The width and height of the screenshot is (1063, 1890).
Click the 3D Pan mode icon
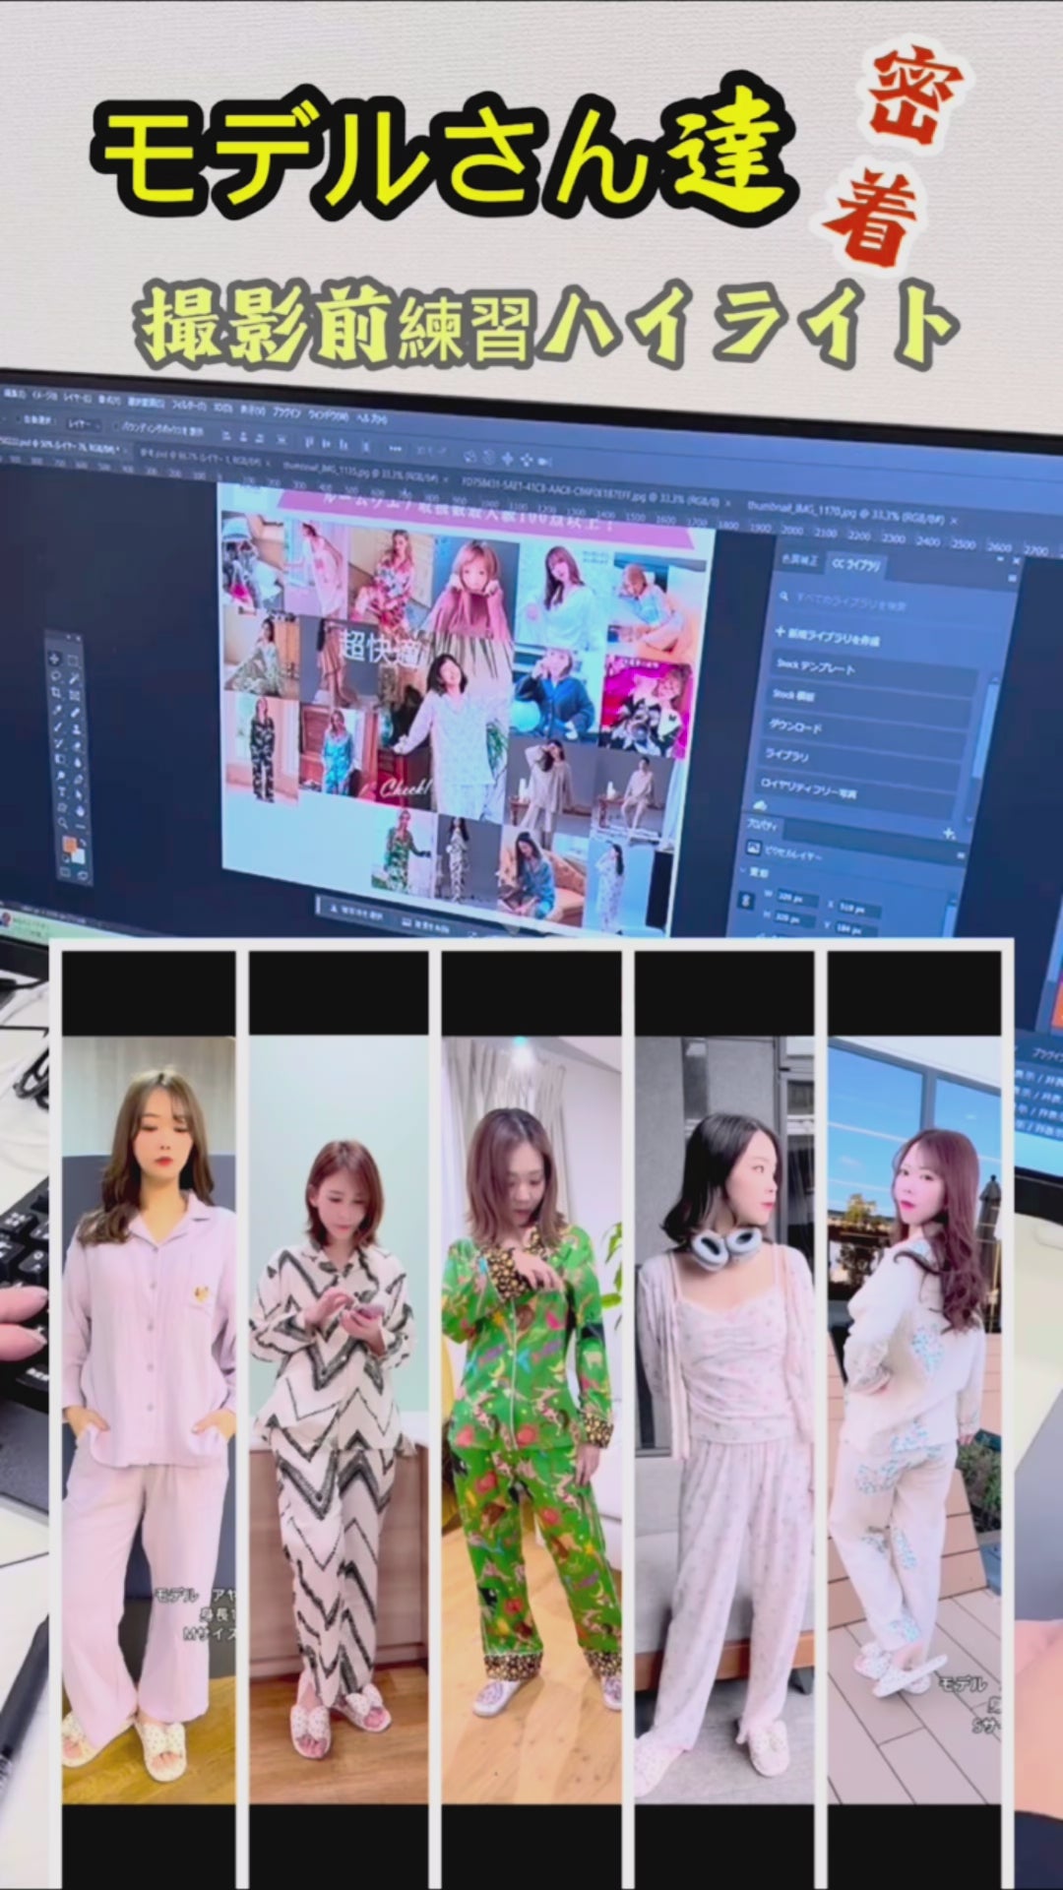pos(508,459)
